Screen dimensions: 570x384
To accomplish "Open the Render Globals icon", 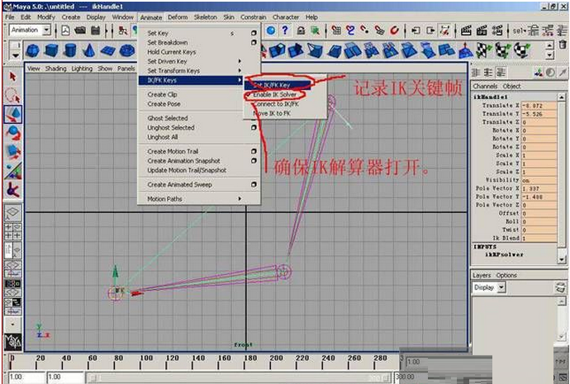I will point(497,31).
